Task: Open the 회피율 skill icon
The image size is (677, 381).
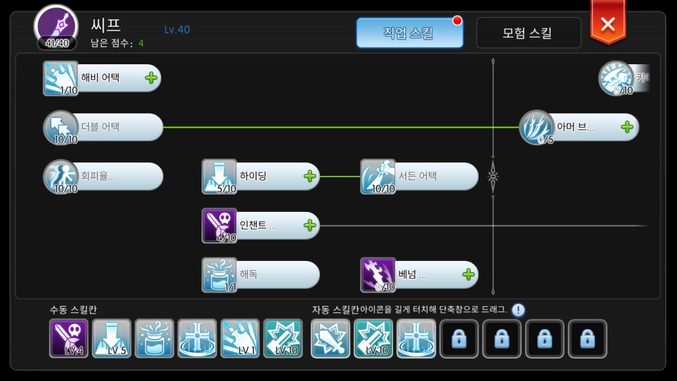Action: [61, 177]
